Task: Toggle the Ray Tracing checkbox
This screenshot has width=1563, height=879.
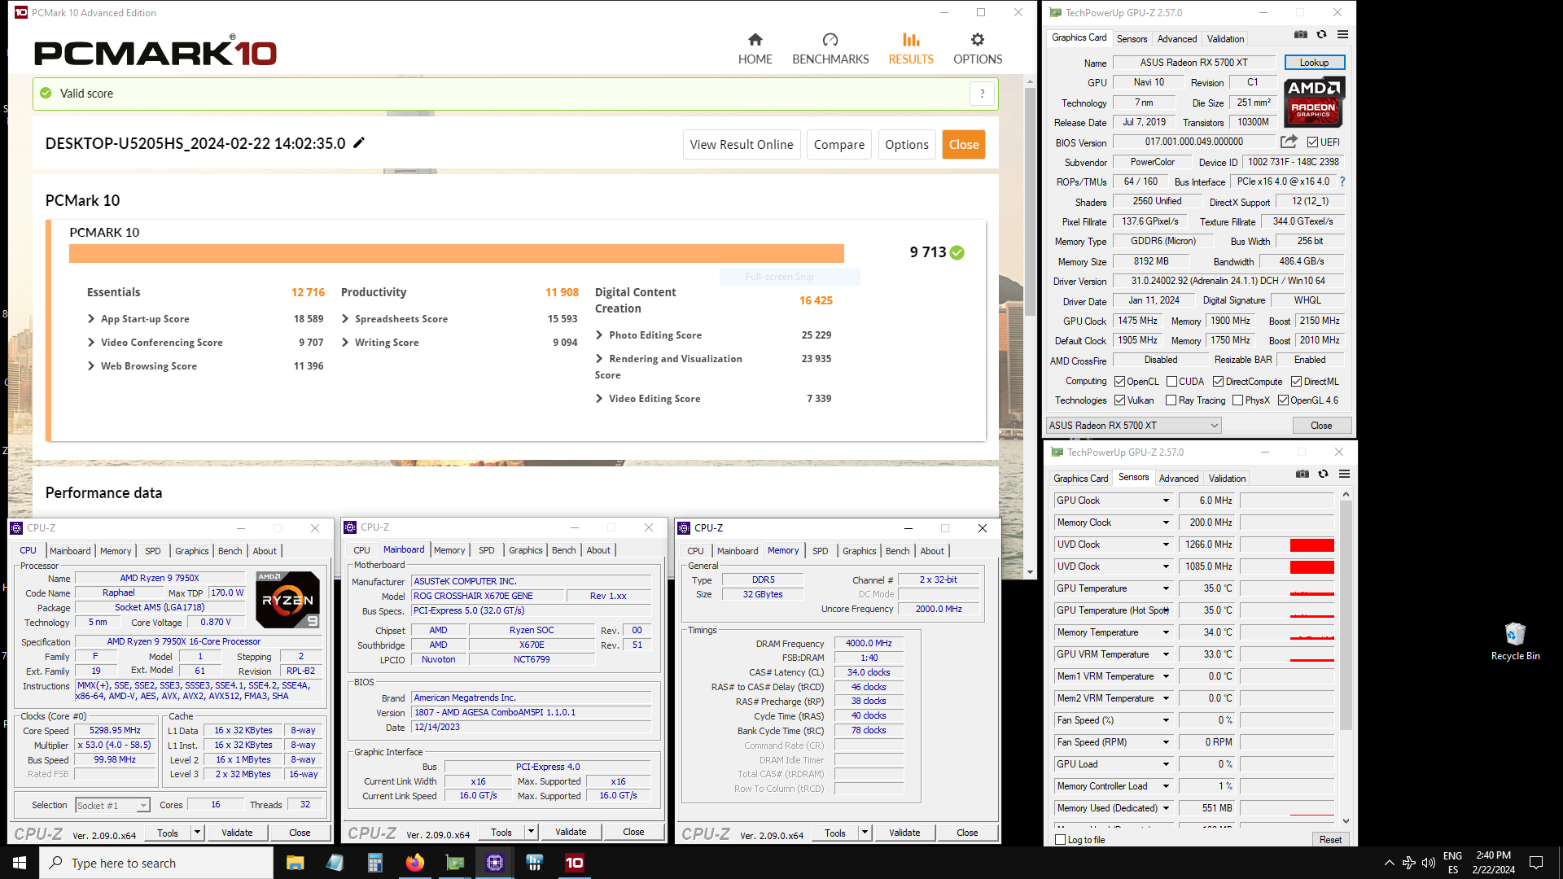Action: click(1171, 400)
